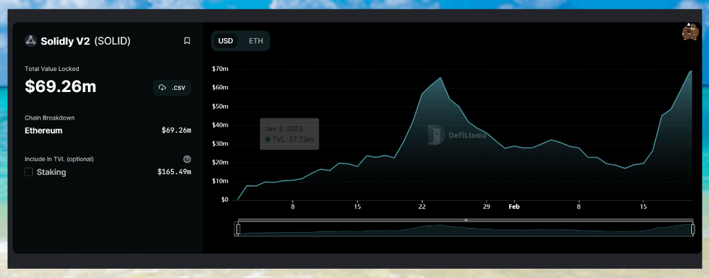Click the left handle of the date range slider
The height and width of the screenshot is (278, 709).
click(238, 229)
